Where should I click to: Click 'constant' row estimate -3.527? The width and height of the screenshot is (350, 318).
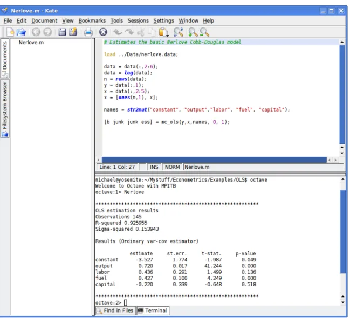tap(145, 260)
